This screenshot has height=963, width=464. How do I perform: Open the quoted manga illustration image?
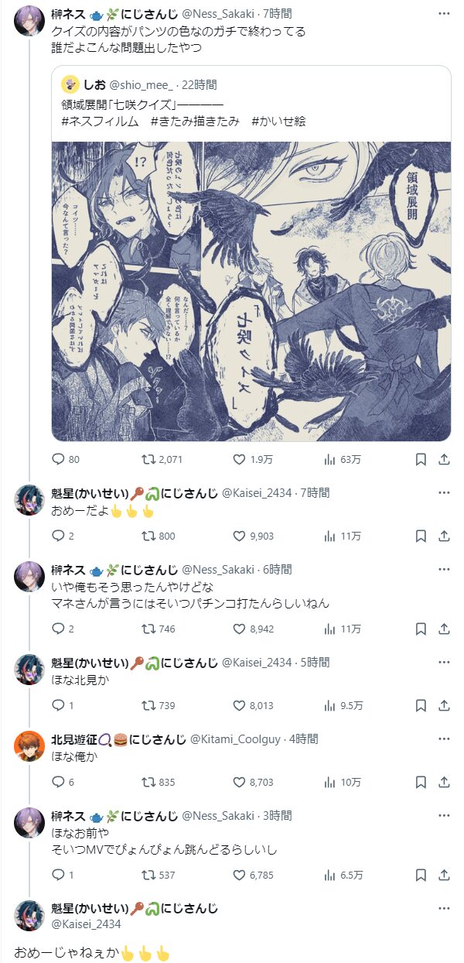click(x=251, y=291)
